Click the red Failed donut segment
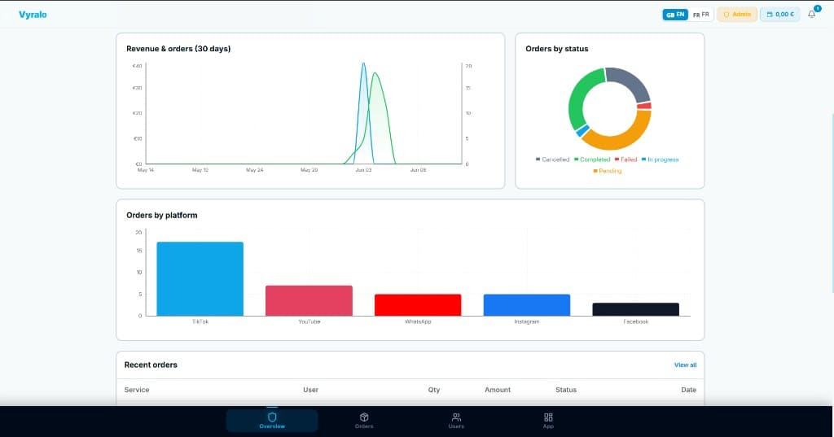This screenshot has height=437, width=834. tap(644, 106)
